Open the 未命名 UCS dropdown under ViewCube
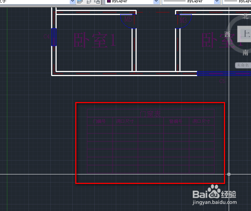251x211 pixels. tap(243, 65)
